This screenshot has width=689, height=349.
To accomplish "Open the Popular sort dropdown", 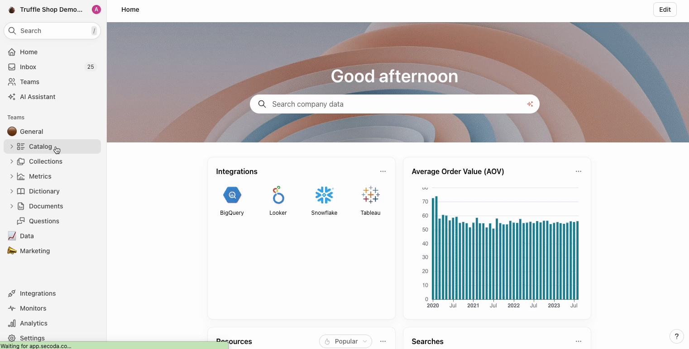I will 345,341.
